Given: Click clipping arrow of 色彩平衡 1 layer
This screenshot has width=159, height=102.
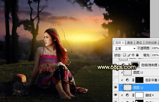Looking at the screenshot, I should point(122,80).
